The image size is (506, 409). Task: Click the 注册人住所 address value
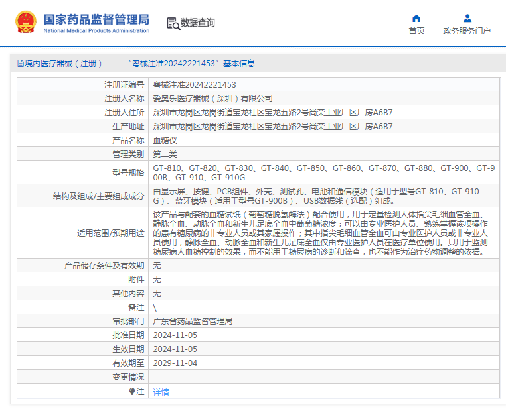[x=273, y=113]
